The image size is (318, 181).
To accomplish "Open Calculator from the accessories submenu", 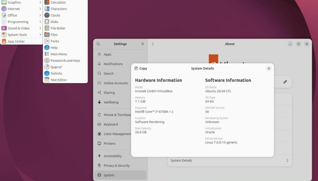I will tap(65, 2).
